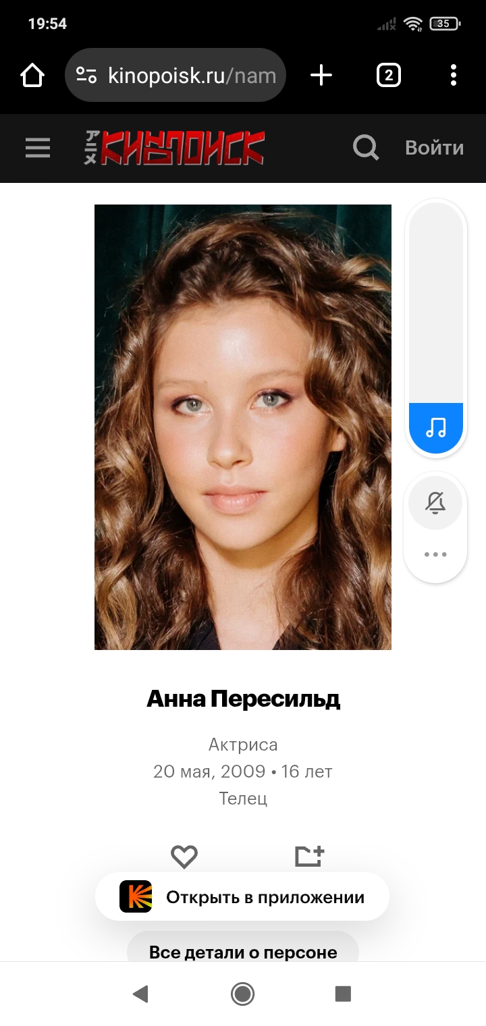This screenshot has height=1026, width=486.
Task: Tap the Android recent apps square
Action: click(344, 994)
